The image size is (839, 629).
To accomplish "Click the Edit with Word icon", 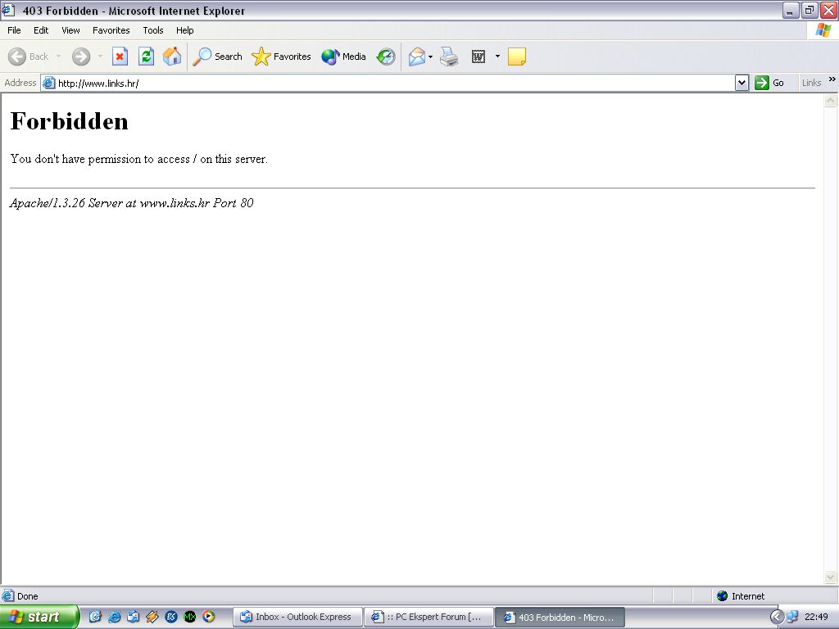I will pos(478,57).
